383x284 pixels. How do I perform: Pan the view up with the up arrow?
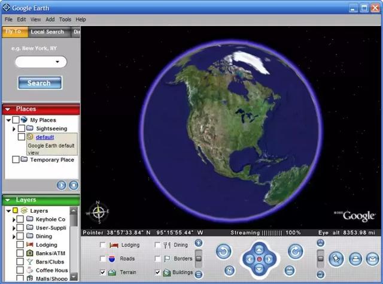[259, 249]
